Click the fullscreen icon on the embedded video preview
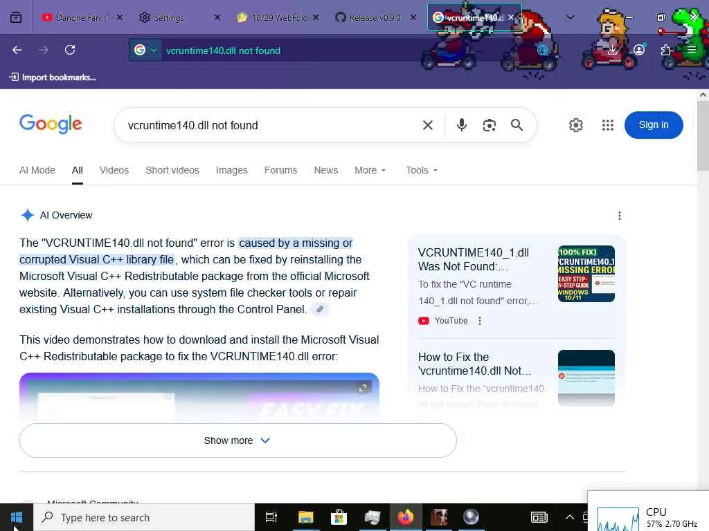Viewport: 709px width, 531px height. tap(363, 388)
